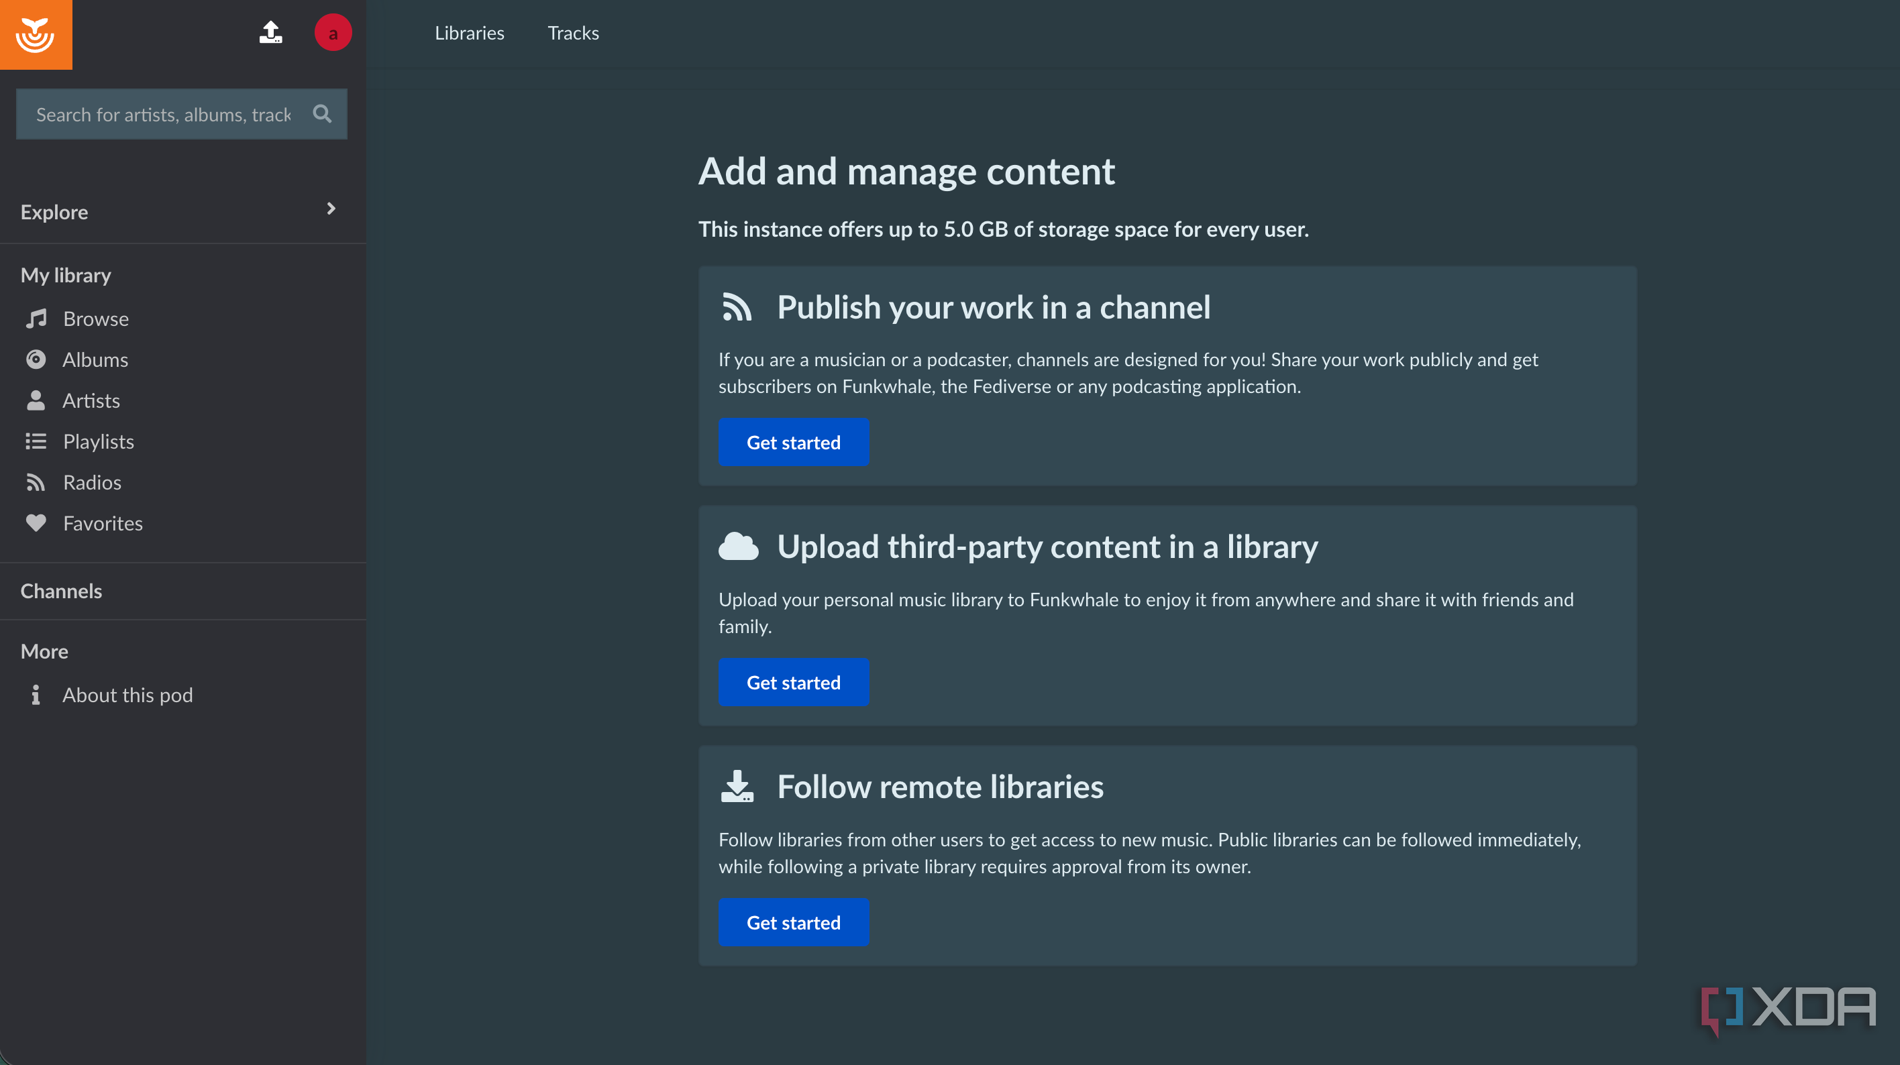1900x1065 pixels.
Task: Open the red user avatar menu
Action: coord(333,32)
